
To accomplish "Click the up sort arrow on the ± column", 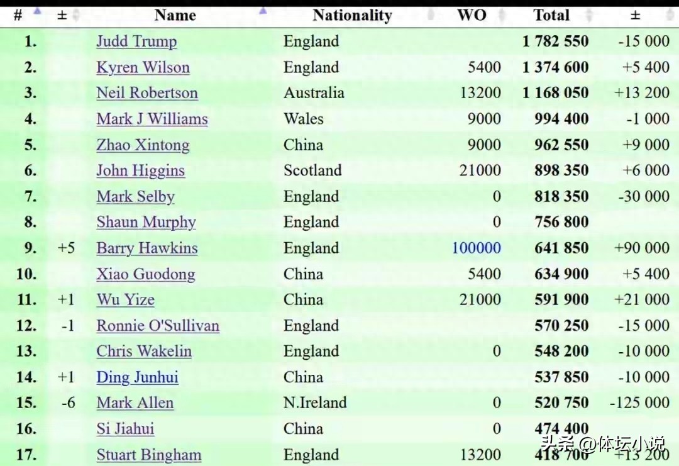I will 76,10.
